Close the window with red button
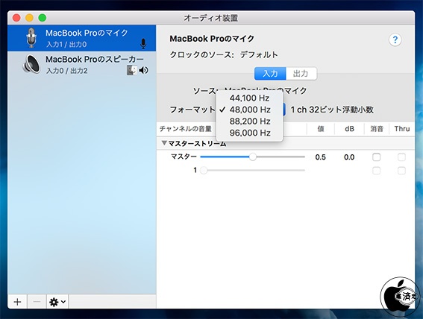 pyautogui.click(x=16, y=18)
